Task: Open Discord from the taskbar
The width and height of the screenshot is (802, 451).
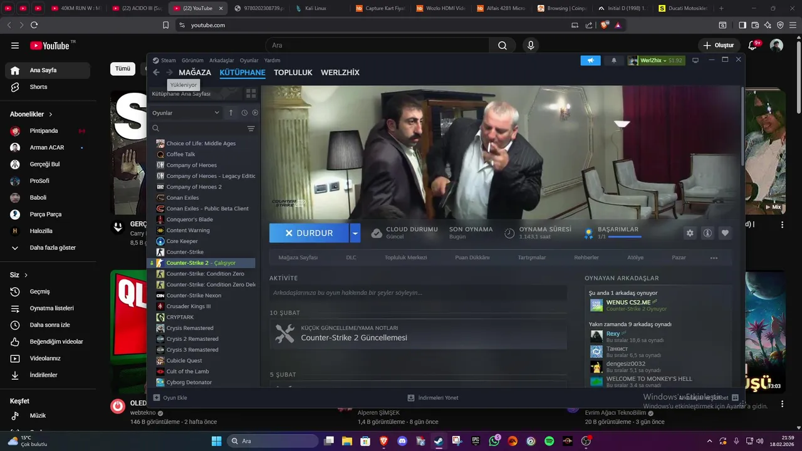Action: coord(402,441)
